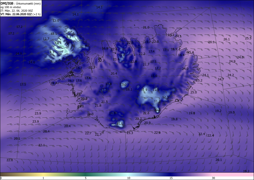Click the map value 22.8
Viewport: 254px width, 180px height.
coord(134,62)
